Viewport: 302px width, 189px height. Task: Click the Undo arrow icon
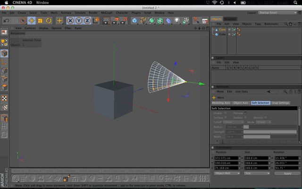click(x=6, y=21)
